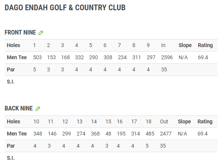Click the back nine total 2477
This screenshot has width=218, height=167.
(166, 134)
